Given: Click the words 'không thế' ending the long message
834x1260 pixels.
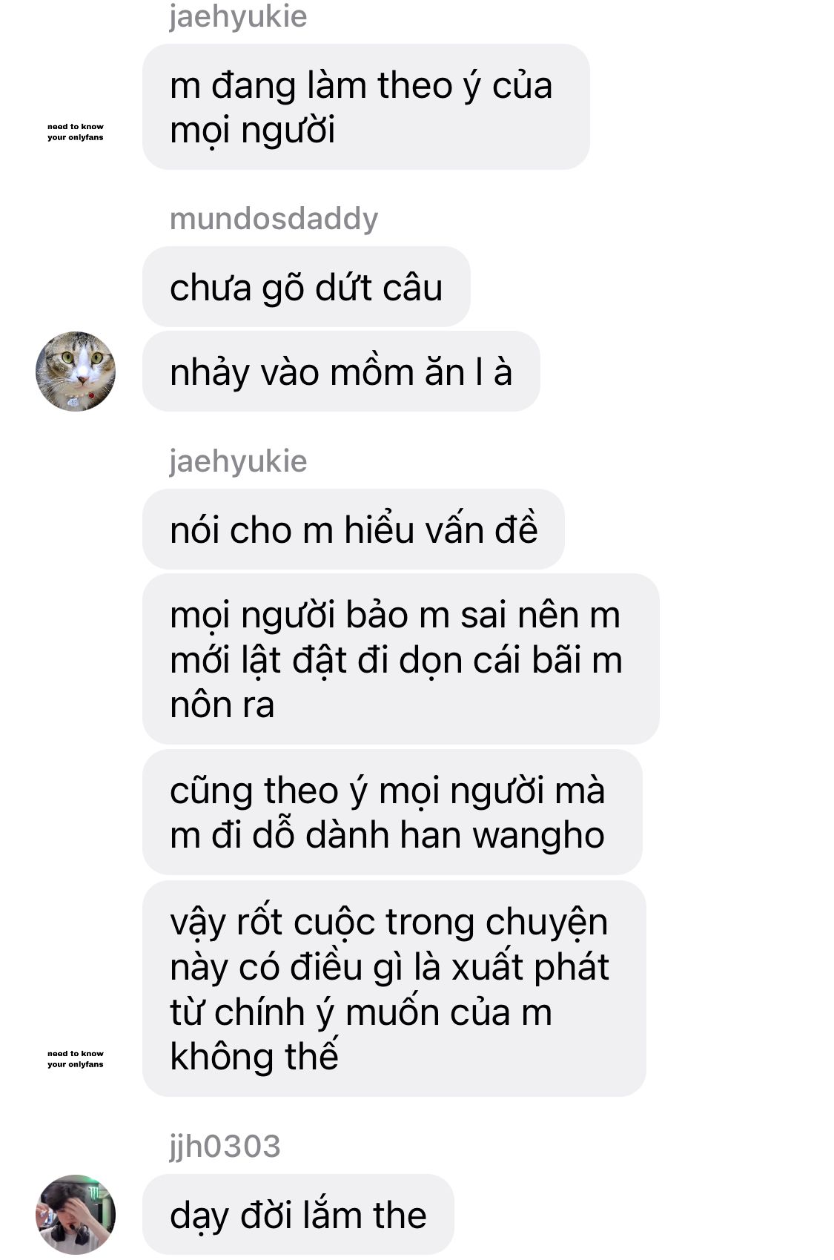Looking at the screenshot, I should coord(254,1056).
